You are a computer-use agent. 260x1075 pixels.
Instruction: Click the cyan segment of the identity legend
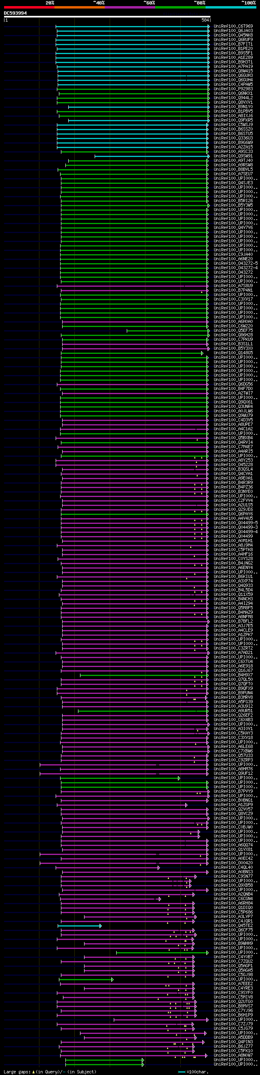coord(231,7)
